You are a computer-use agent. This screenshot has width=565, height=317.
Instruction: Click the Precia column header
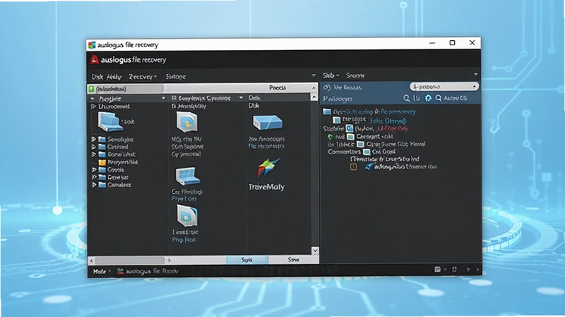tap(278, 87)
